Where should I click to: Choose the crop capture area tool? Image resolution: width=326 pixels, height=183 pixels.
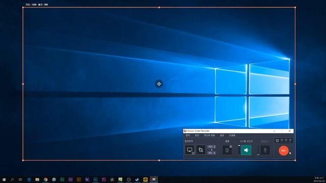(x=201, y=150)
